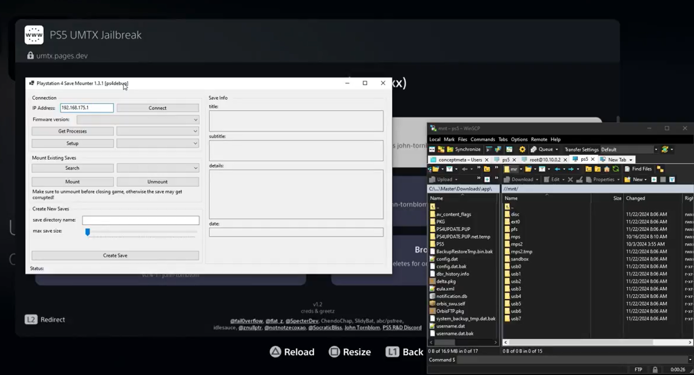The width and height of the screenshot is (694, 375).
Task: Open the @SpecterDev credit link
Action: [302, 321]
